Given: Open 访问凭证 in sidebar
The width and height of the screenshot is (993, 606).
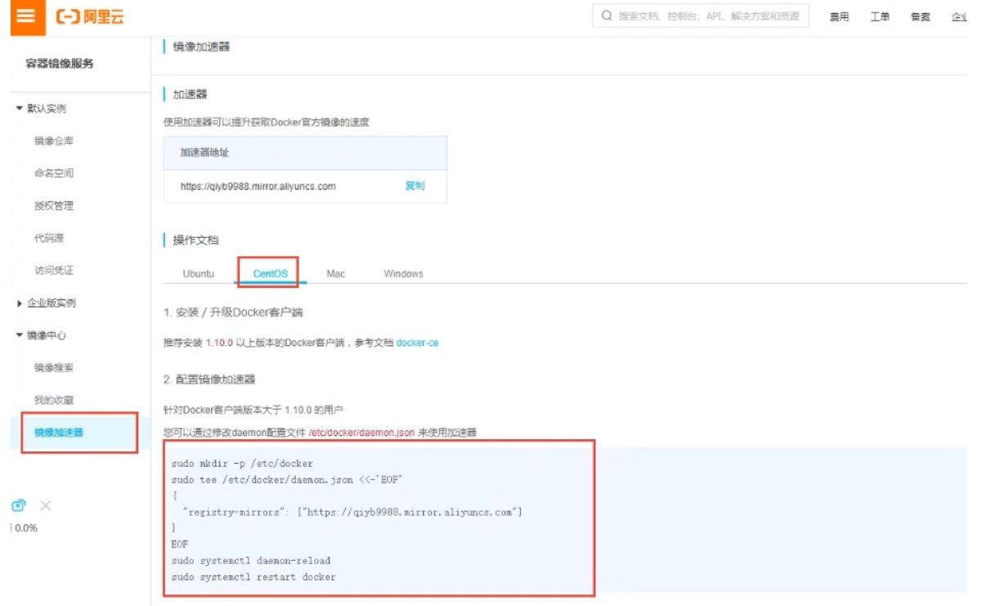Looking at the screenshot, I should point(54,271).
